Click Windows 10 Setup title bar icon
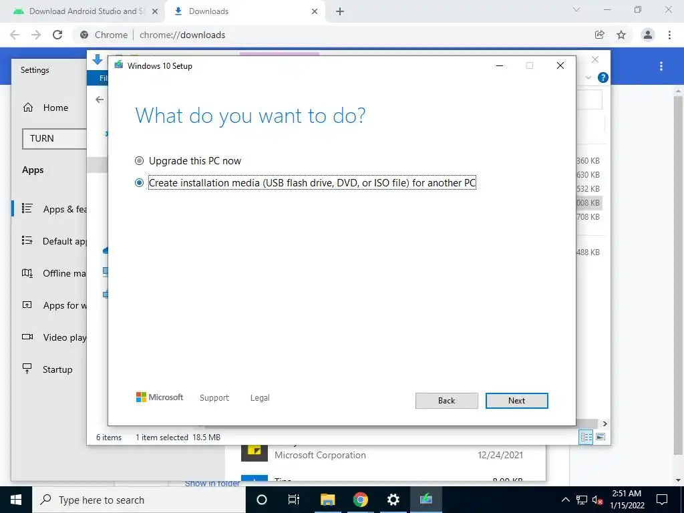This screenshot has width=684, height=513. (x=119, y=65)
